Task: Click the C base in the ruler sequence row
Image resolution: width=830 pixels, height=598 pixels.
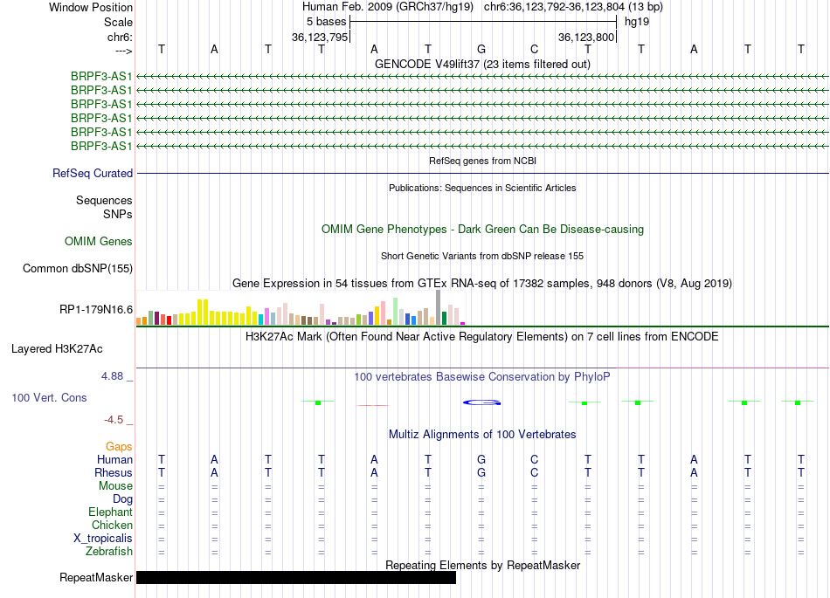Action: 534,49
